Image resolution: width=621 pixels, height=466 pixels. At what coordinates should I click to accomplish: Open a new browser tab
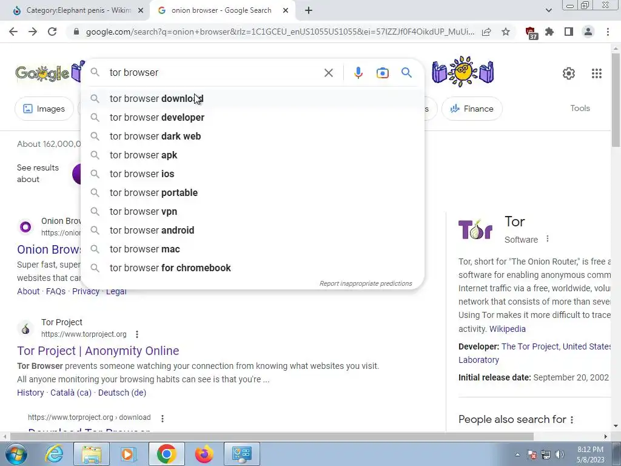pos(309,11)
